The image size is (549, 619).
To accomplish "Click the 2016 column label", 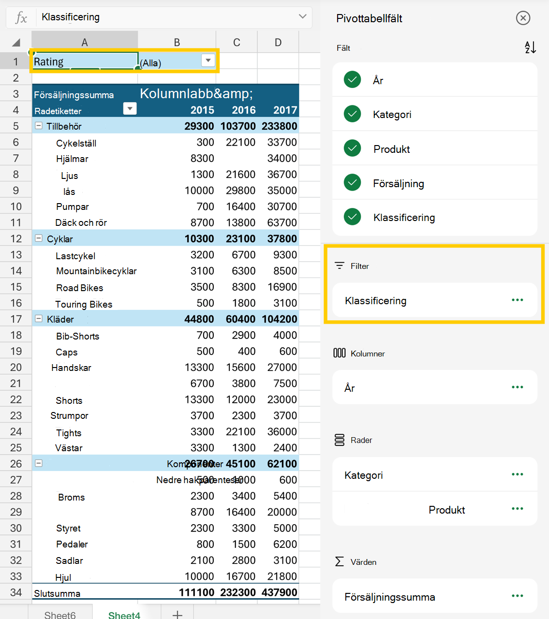I will click(x=244, y=110).
